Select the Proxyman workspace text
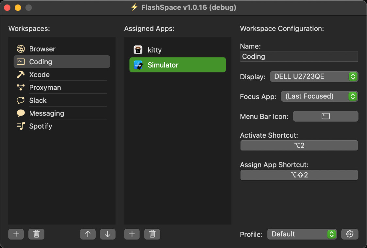Viewport: 367px width, 248px height. tap(45, 87)
